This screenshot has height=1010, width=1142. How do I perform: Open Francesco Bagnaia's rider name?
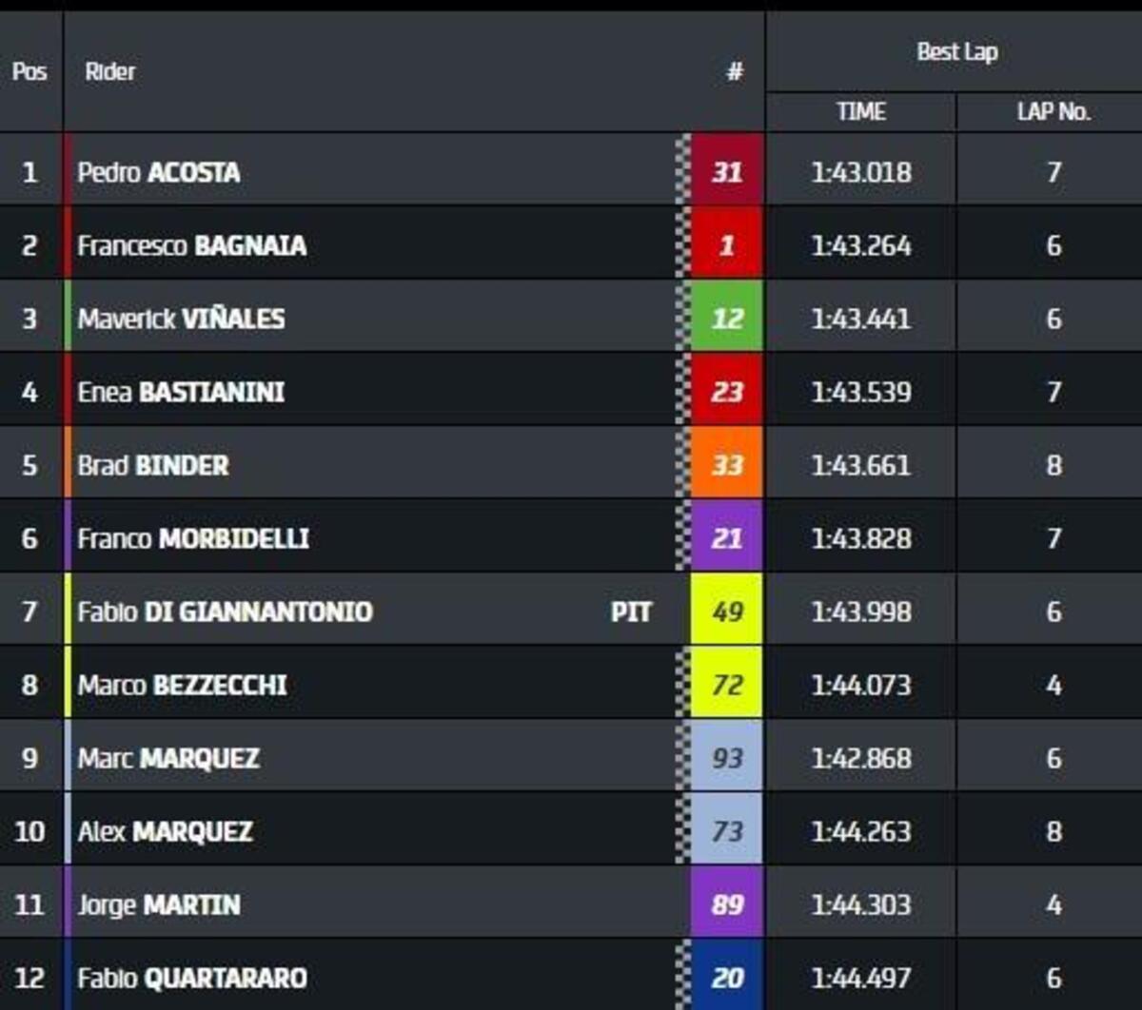click(192, 245)
